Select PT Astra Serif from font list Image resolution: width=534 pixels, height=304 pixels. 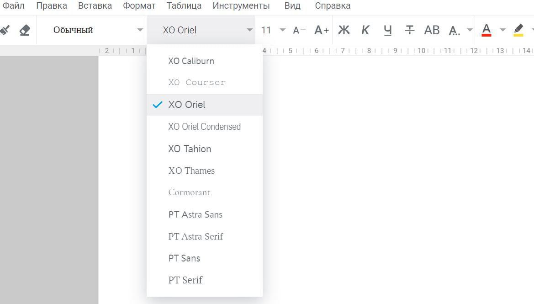click(196, 236)
